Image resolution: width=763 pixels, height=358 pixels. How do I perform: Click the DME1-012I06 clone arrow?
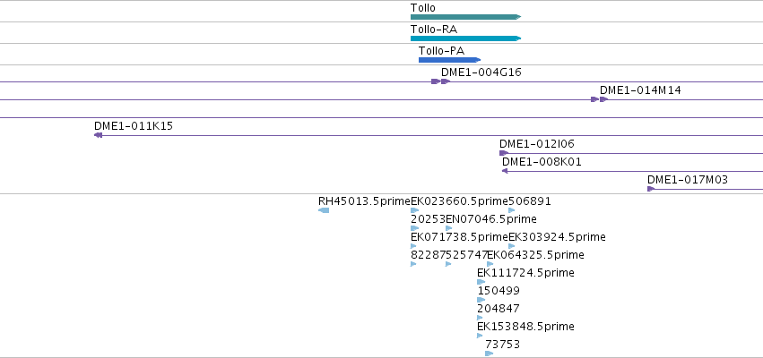pyautogui.click(x=504, y=153)
